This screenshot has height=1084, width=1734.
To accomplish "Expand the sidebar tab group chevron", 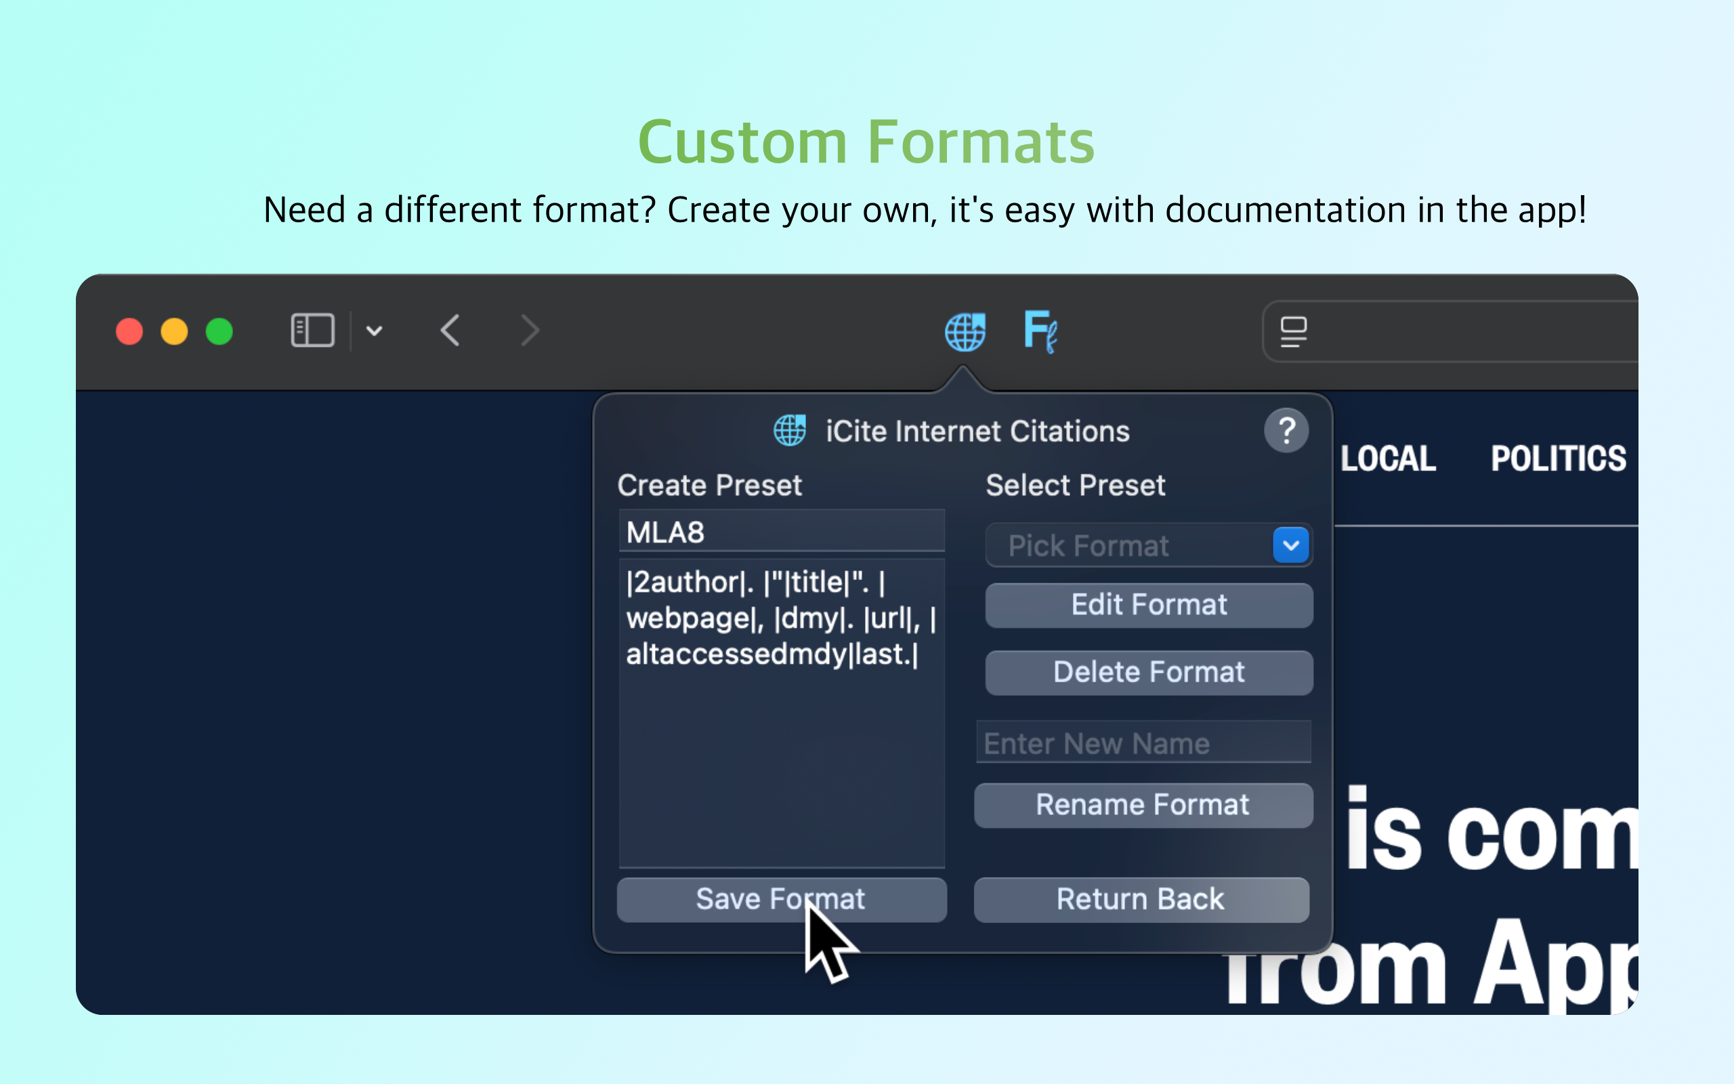I will (374, 331).
